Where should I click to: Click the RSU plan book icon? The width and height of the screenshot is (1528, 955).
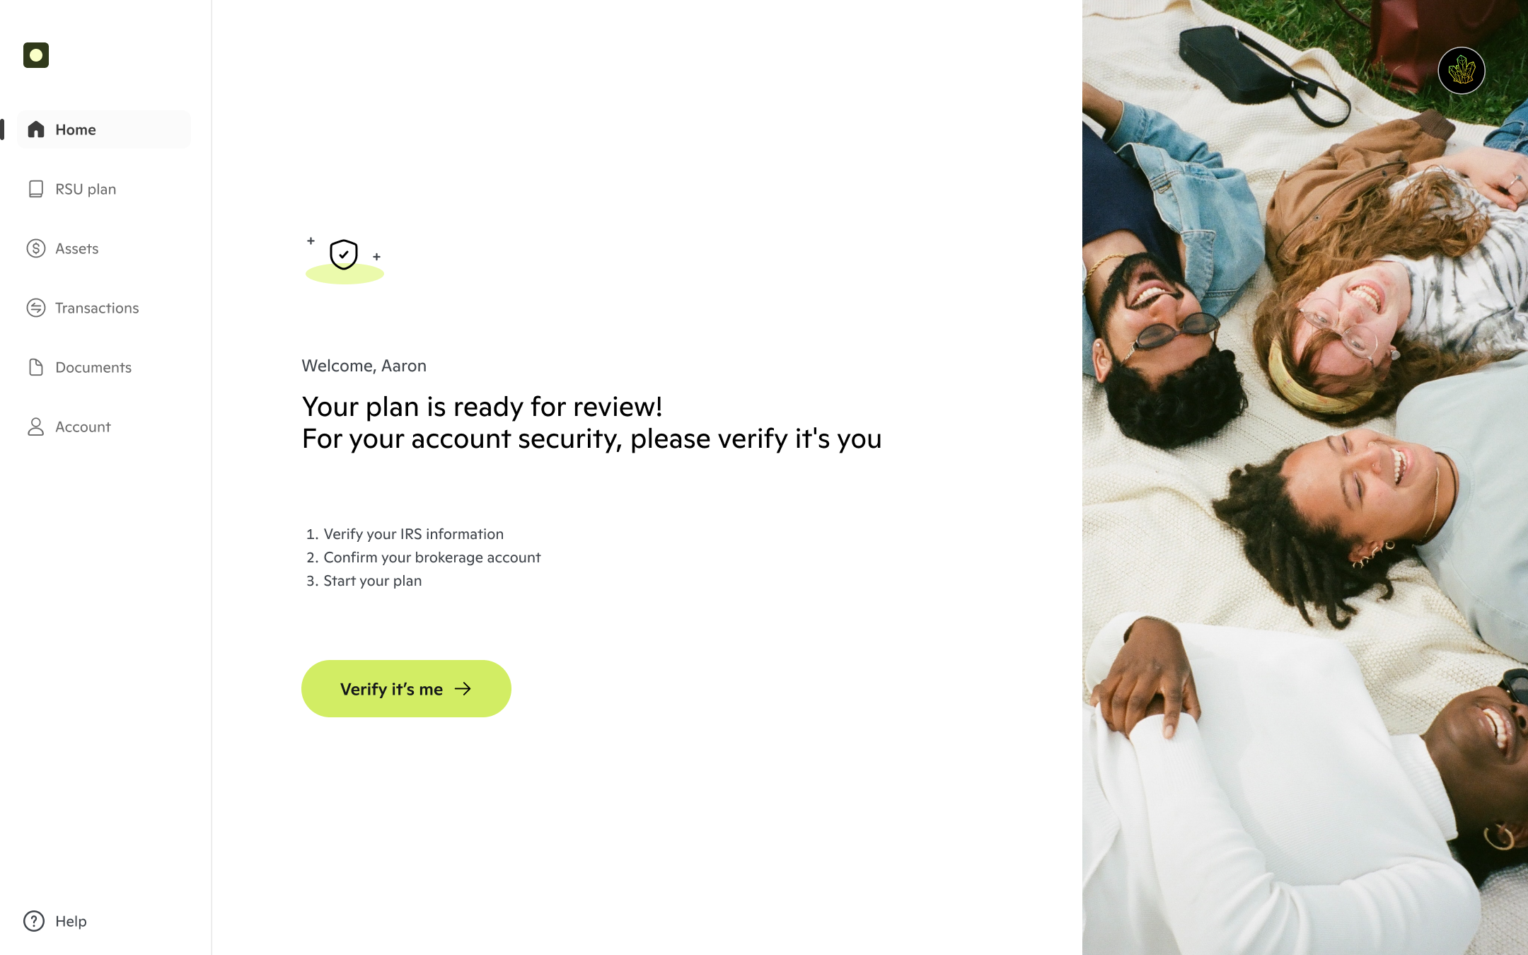point(36,189)
